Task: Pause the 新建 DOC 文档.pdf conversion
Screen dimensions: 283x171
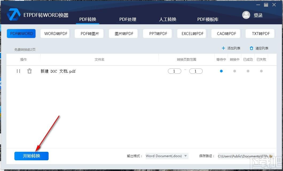Action: 18,71
